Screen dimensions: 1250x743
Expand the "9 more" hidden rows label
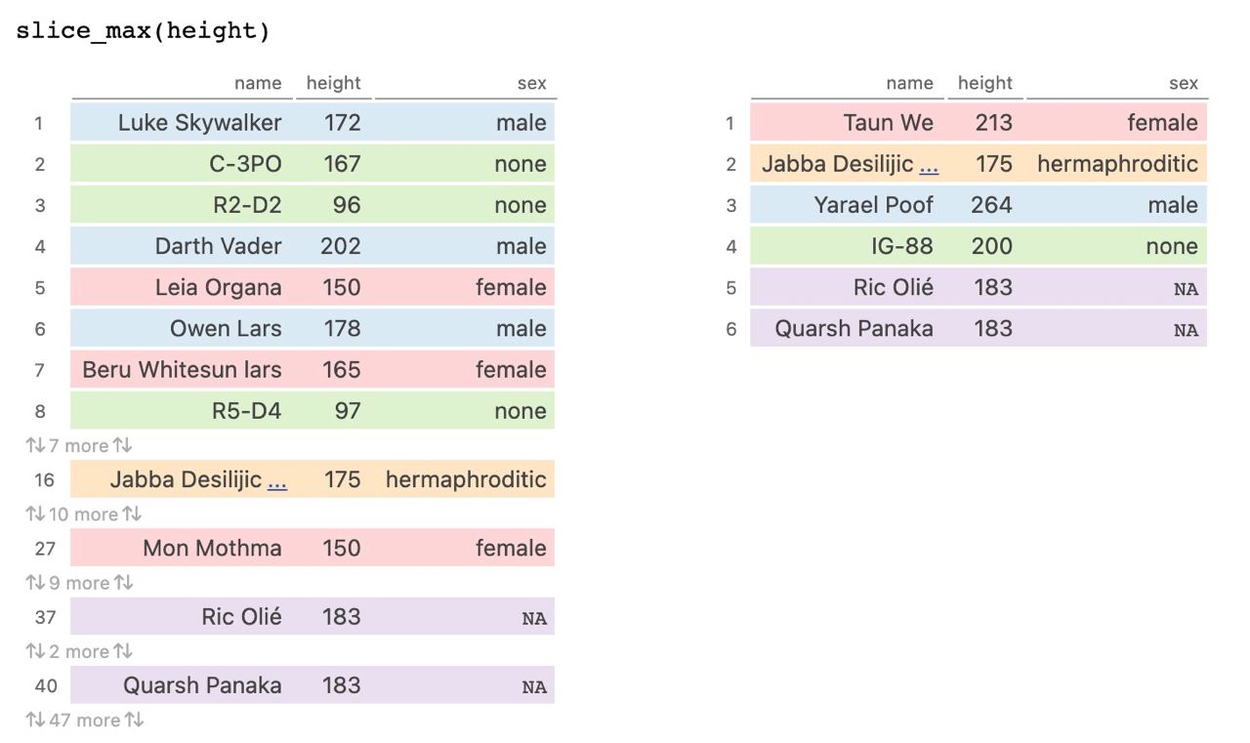(79, 583)
